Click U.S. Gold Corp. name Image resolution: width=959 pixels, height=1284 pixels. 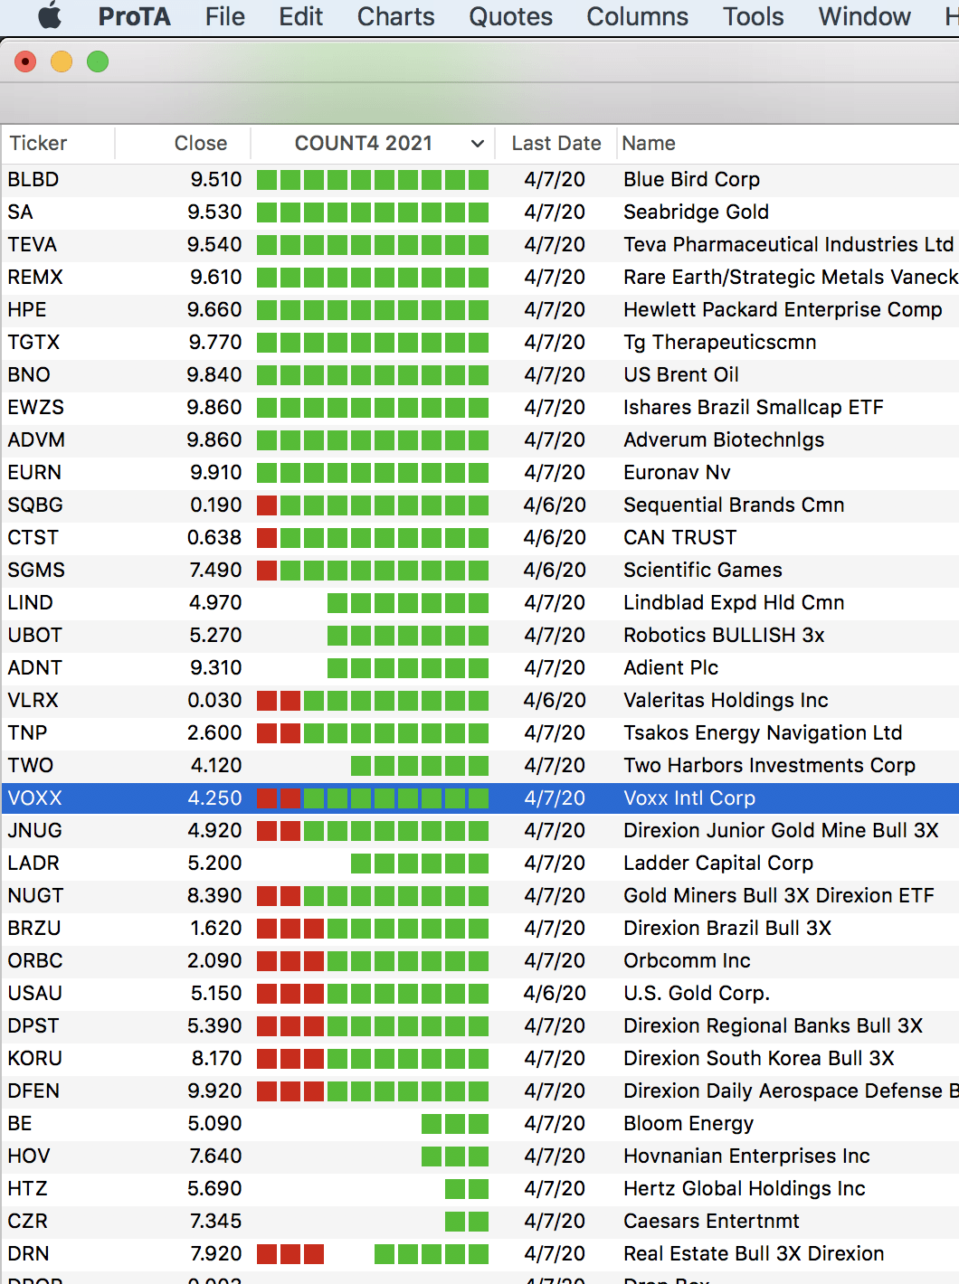[x=696, y=994]
